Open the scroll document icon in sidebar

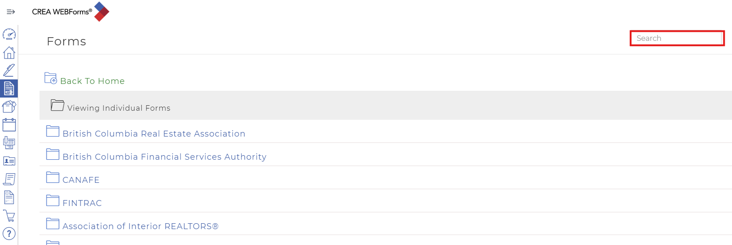(9, 179)
